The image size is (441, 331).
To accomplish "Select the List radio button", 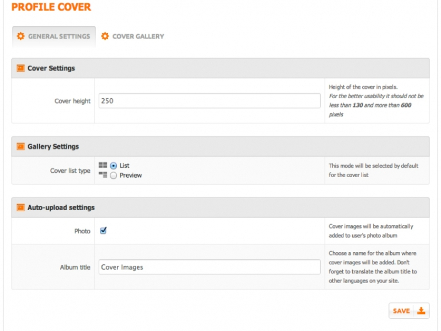I will pyautogui.click(x=113, y=165).
